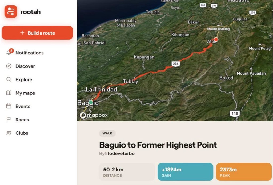Viewport: 273px width, 185px height.
Task: Click the orange 2373m peak card
Action: point(244,172)
